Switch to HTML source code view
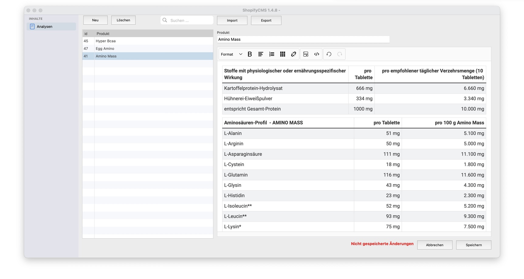 pyautogui.click(x=316, y=54)
